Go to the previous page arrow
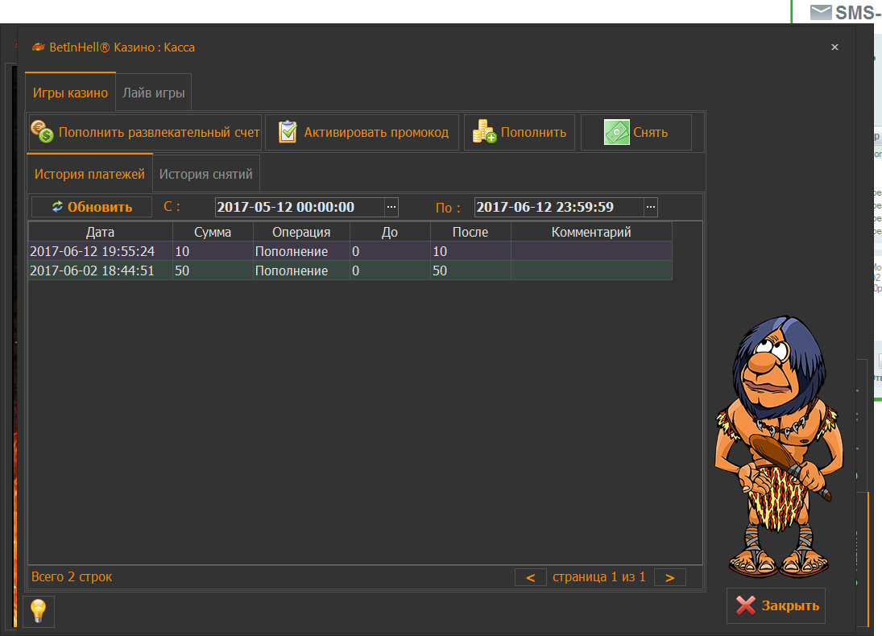The height and width of the screenshot is (636, 882). (531, 577)
